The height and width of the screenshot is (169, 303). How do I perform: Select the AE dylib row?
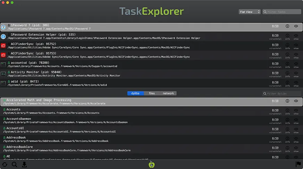tap(151, 157)
